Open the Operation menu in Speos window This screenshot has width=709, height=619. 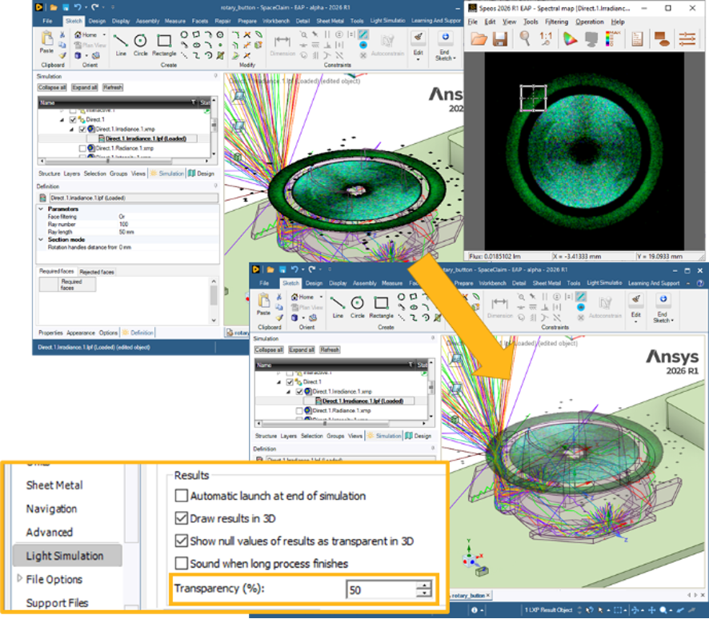pos(590,22)
